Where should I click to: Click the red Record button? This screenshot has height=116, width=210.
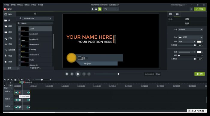pos(8,9)
